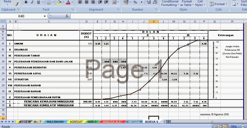Switch to AGREGAT sheet tab
This screenshot has width=247, height=128.
[x=76, y=122]
